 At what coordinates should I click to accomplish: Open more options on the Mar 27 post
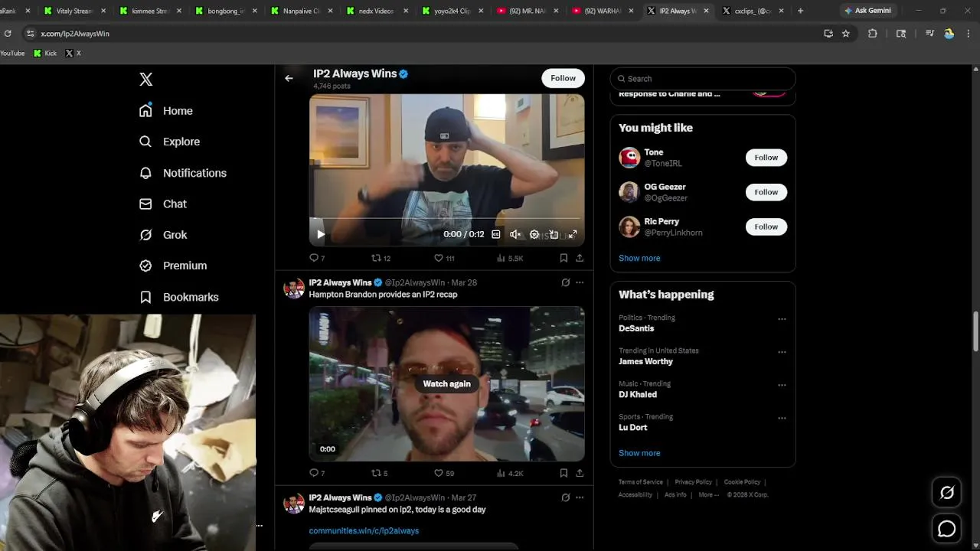pyautogui.click(x=580, y=497)
